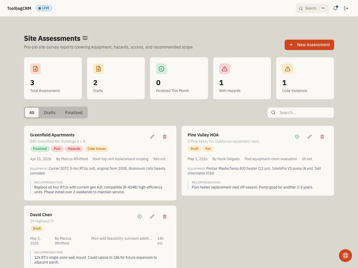Click the Hazards tag on Greenfield Apartments

click(74, 149)
